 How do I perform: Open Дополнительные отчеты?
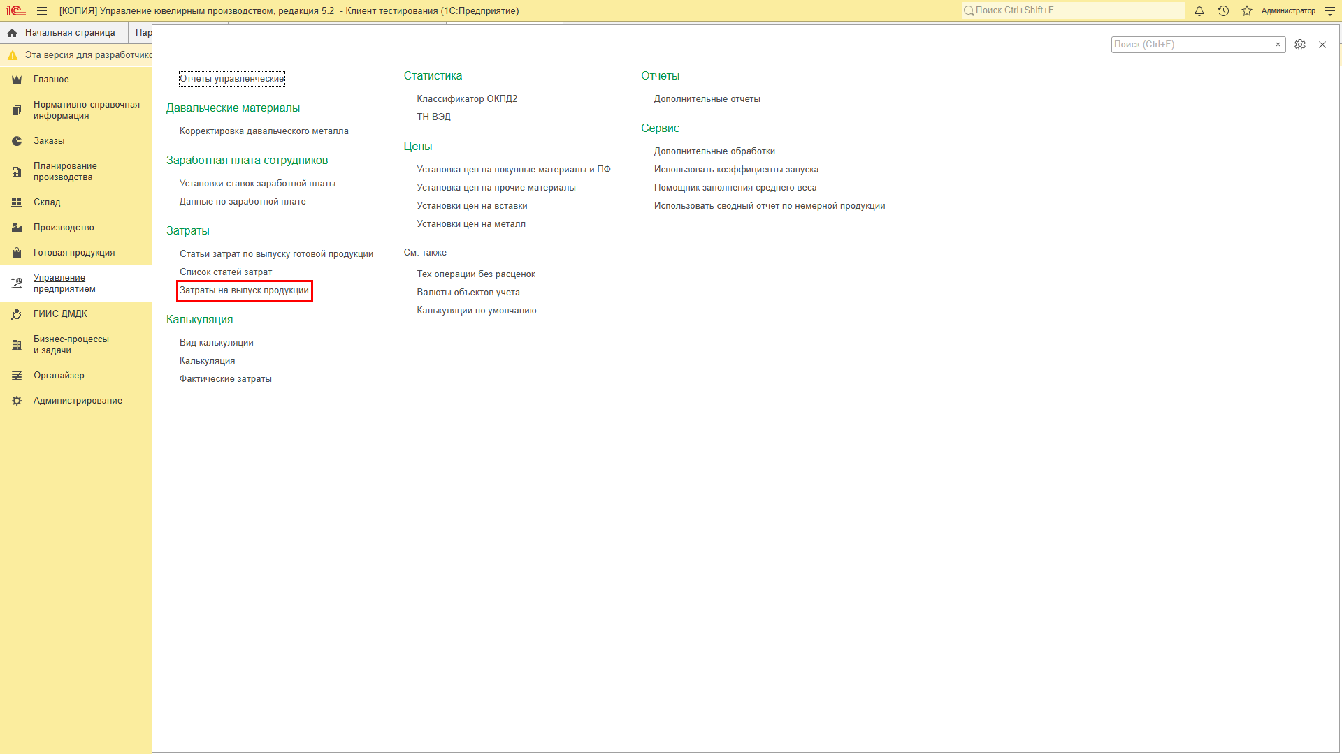pos(707,99)
